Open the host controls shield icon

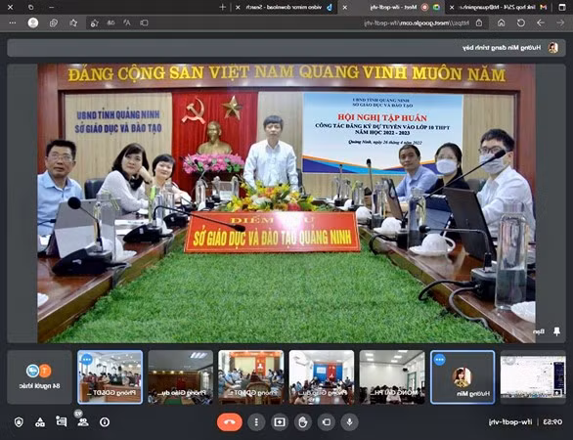tap(19, 422)
